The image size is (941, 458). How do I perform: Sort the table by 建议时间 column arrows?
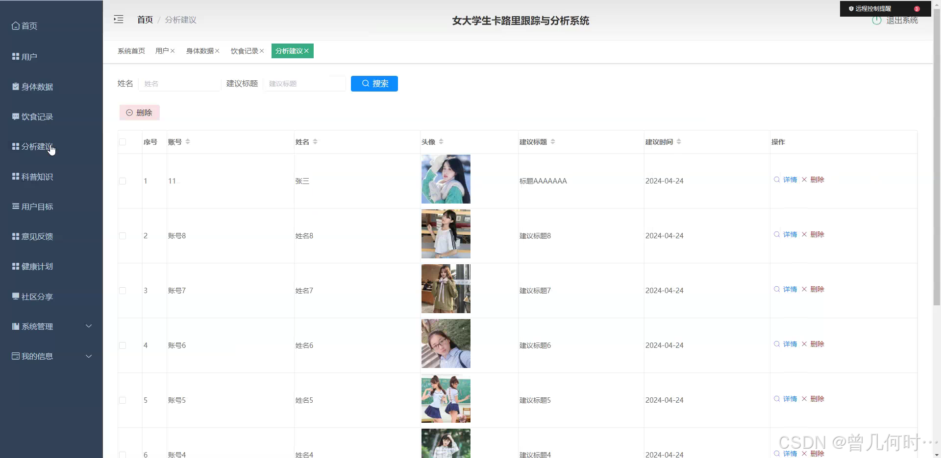(679, 141)
